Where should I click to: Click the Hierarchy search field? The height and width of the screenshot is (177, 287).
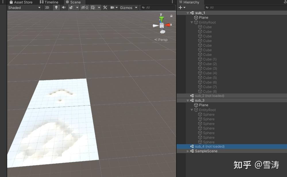[246, 7]
